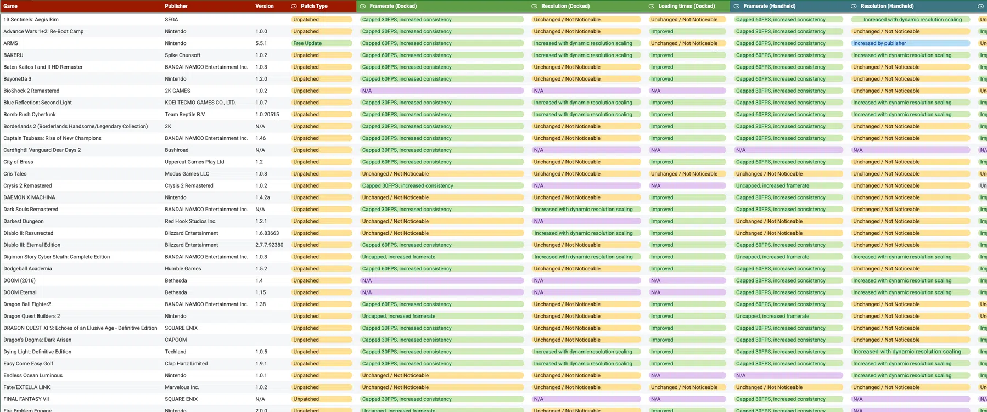The width and height of the screenshot is (987, 412).
Task: Open Darkest Dungeon docked resolution N/A chip
Action: 586,222
